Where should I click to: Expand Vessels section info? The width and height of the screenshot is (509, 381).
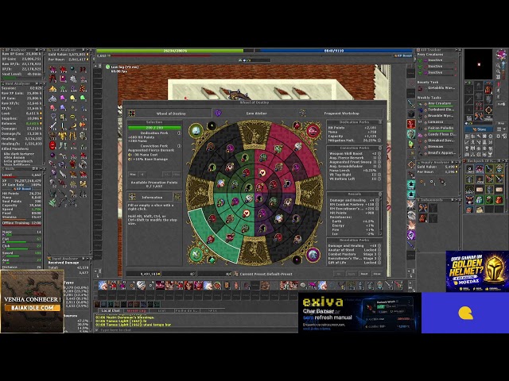380,194
